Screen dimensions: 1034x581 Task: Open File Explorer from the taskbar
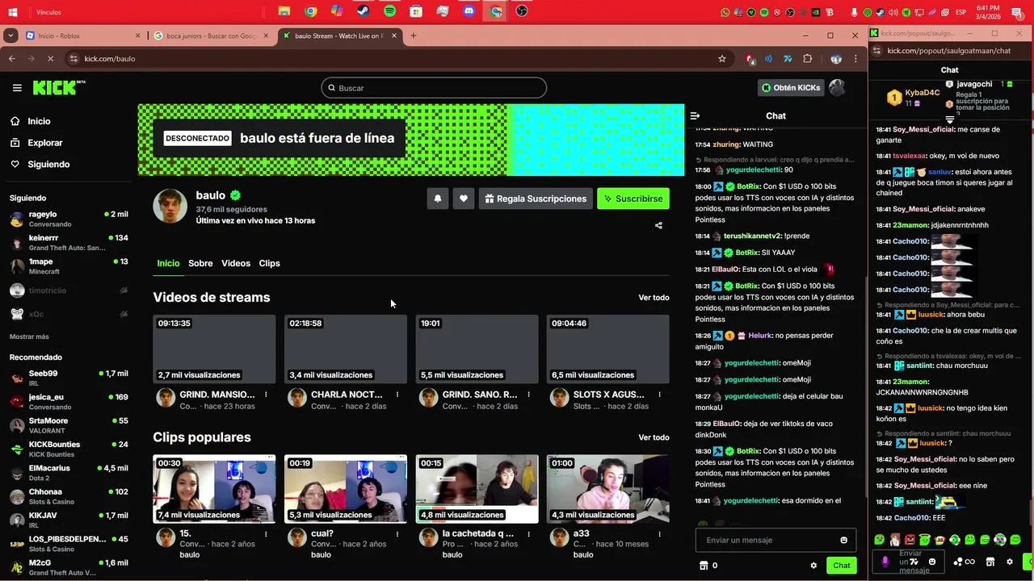coord(284,11)
